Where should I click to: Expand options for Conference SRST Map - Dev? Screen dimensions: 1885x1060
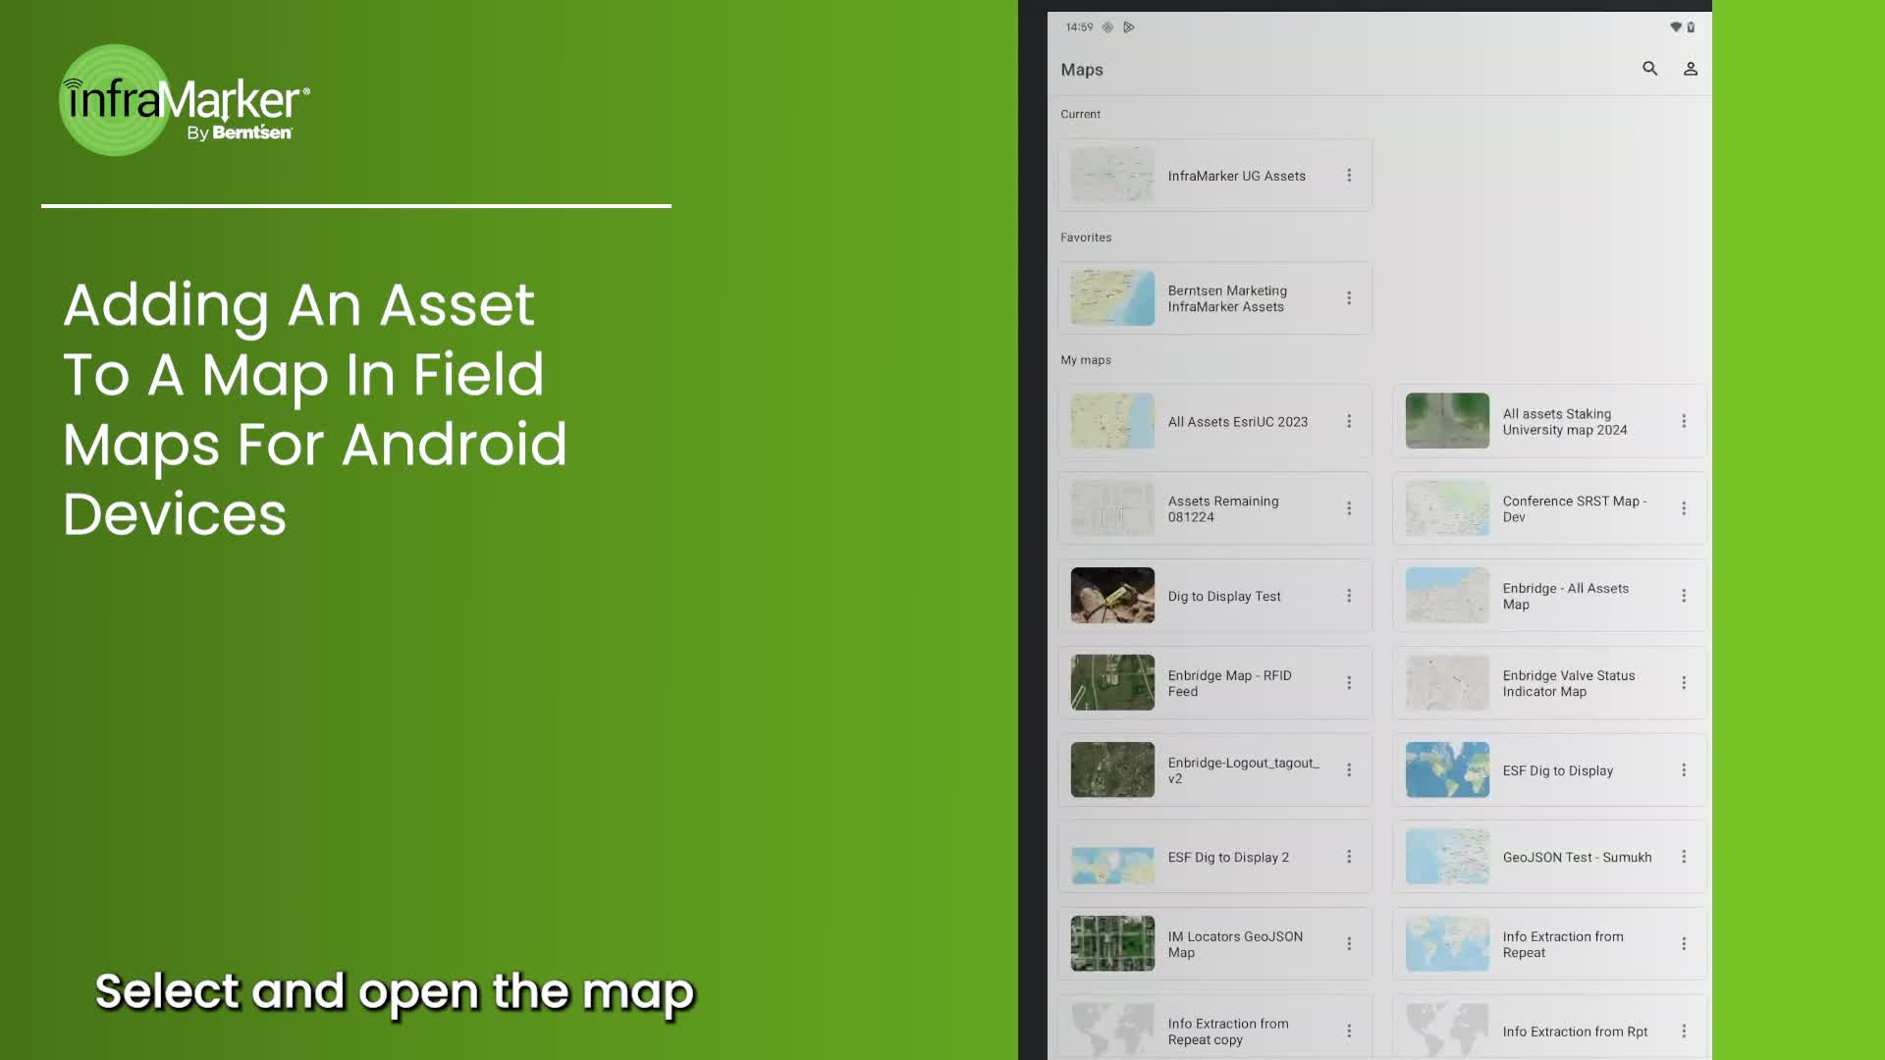pyautogui.click(x=1684, y=508)
